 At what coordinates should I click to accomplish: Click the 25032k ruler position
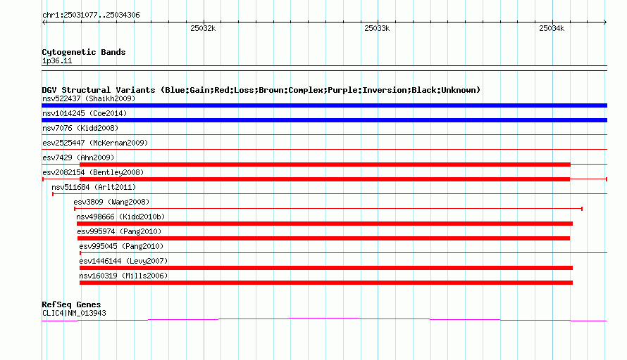[203, 28]
